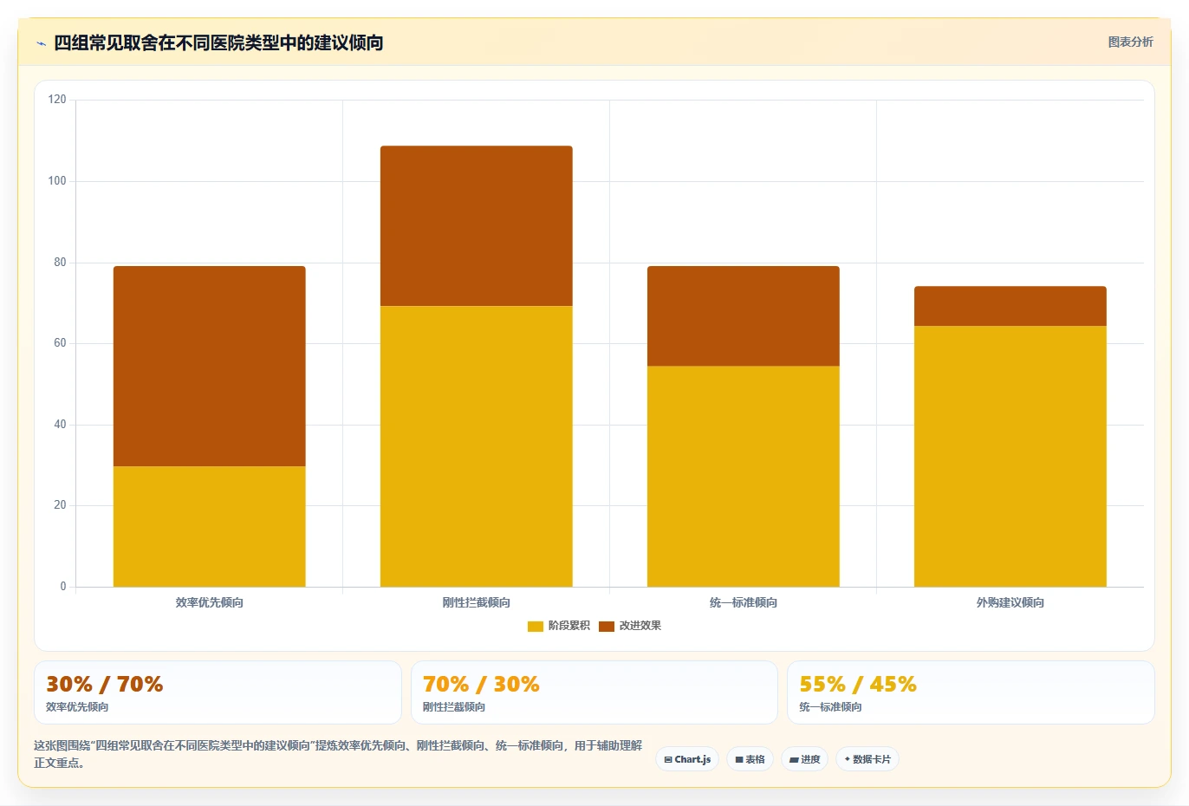The image size is (1189, 806).
Task: Select the 数据卡片 tag chip
Action: [867, 759]
